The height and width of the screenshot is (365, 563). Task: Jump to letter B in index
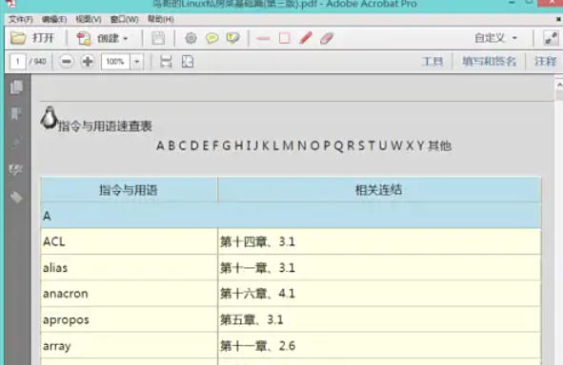pos(171,145)
